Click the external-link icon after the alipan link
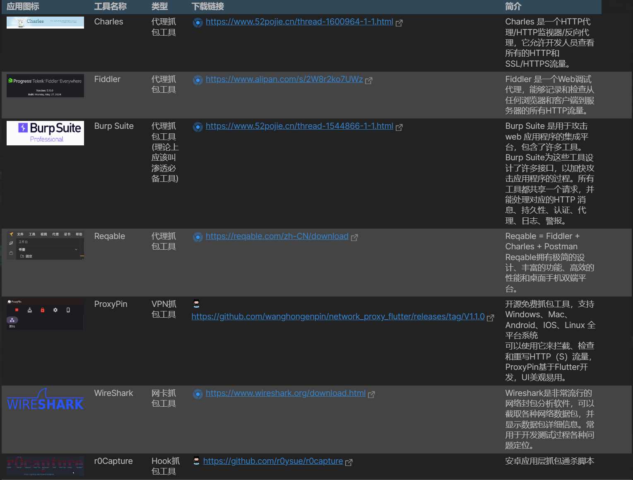 tap(369, 81)
